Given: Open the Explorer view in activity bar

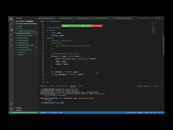Looking at the screenshot, I should (11, 19).
